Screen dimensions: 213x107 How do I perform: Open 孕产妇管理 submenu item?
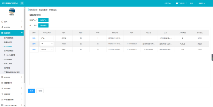pyautogui.click(x=8, y=59)
